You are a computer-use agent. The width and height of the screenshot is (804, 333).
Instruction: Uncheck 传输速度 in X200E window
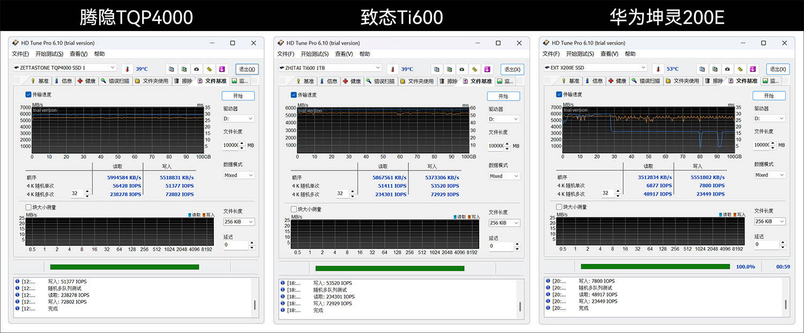(560, 95)
